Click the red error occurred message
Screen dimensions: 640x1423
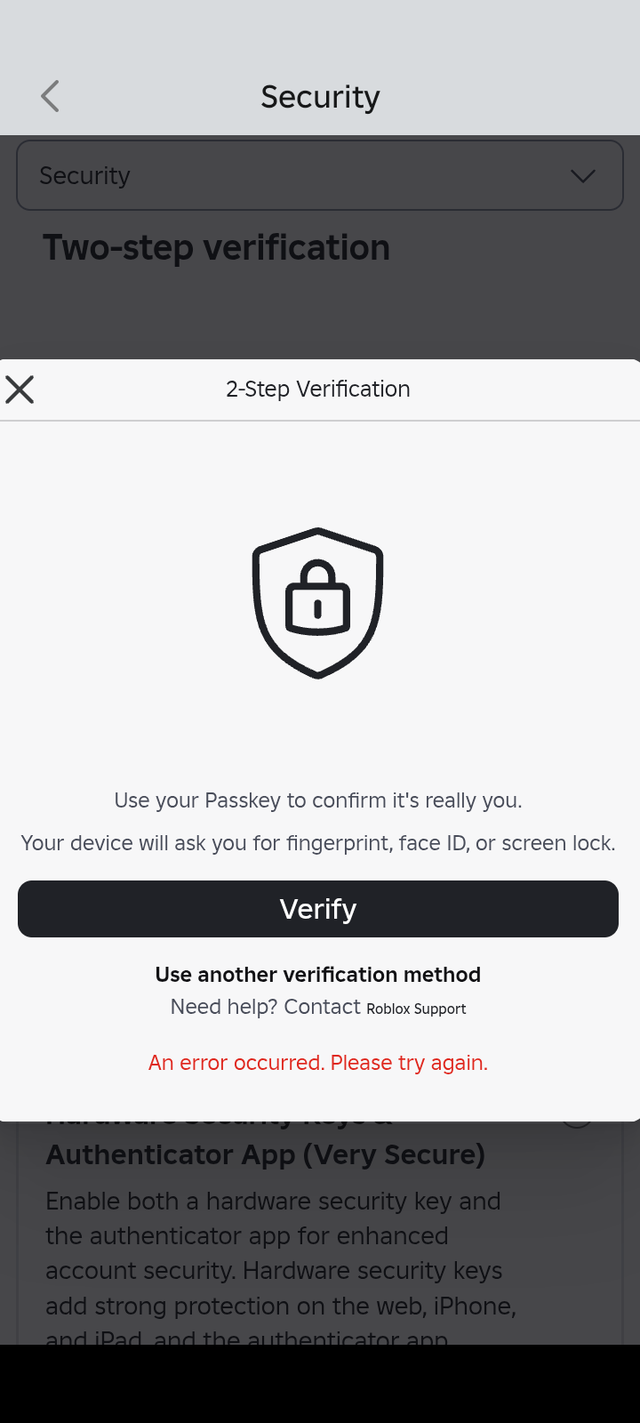point(318,1063)
